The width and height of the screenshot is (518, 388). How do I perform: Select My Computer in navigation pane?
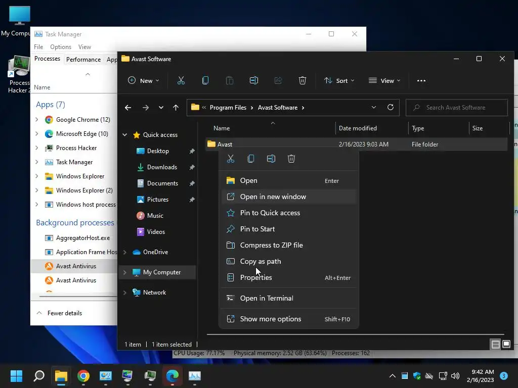coord(157,272)
